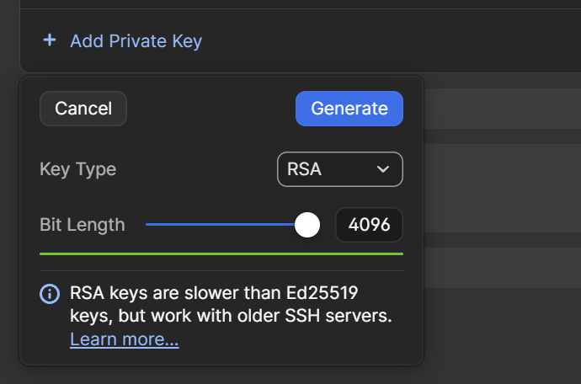Viewport: 581px width, 384px height.
Task: Click the green key strength bar
Action: click(x=221, y=253)
